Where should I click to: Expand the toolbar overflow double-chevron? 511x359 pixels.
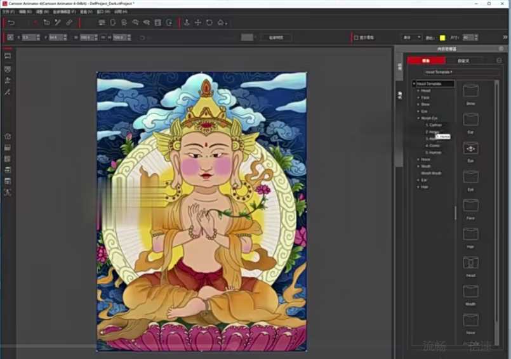505,37
